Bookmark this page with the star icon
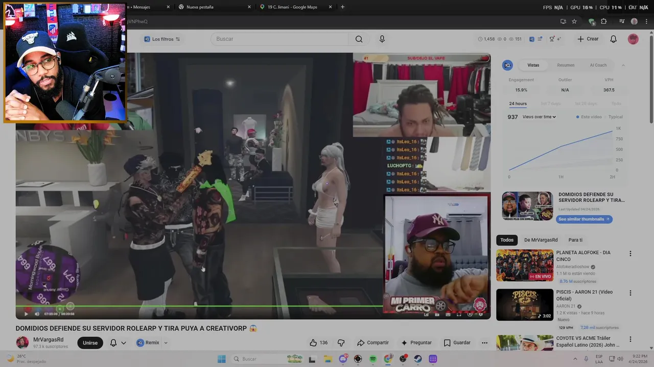 coord(574,21)
